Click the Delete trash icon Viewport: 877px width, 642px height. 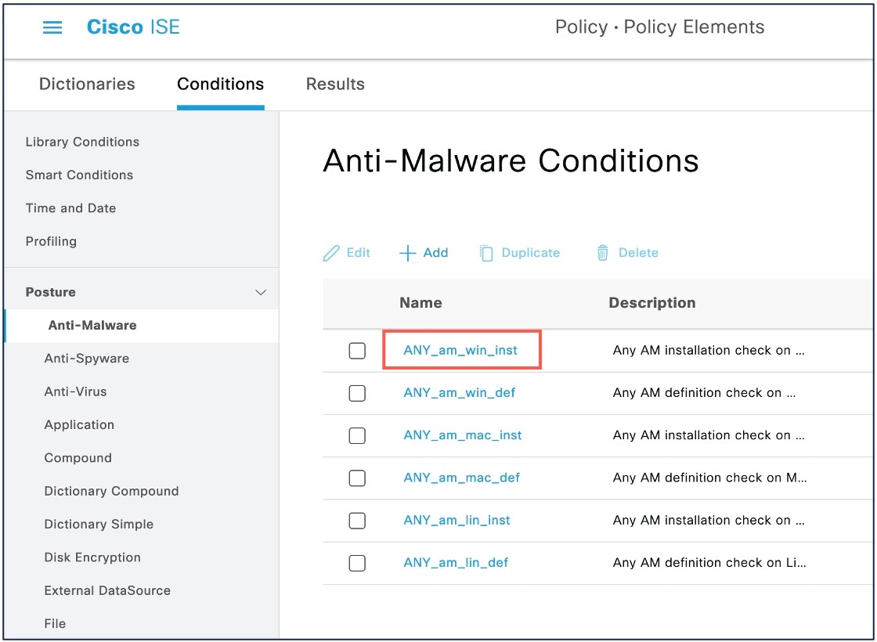pos(602,253)
